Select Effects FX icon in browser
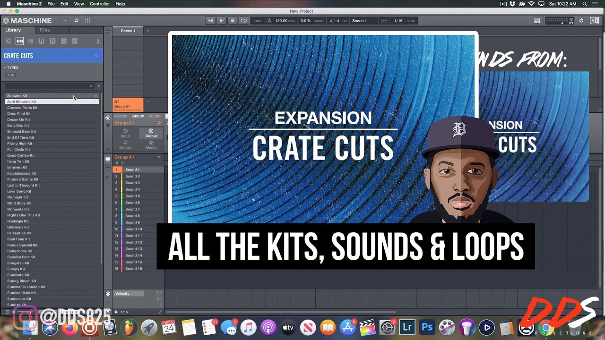605x340 pixels. (x=53, y=41)
